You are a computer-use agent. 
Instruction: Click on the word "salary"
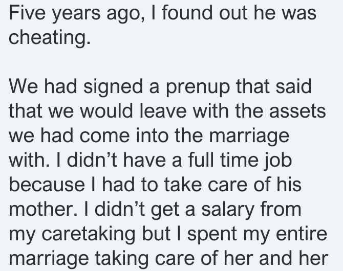pyautogui.click(x=227, y=209)
